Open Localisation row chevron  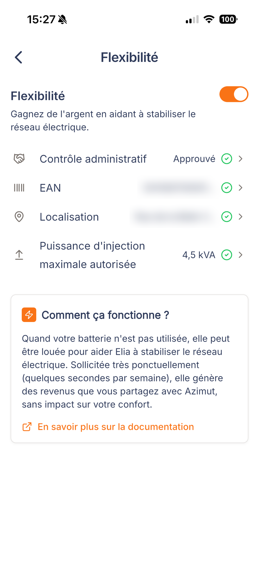click(241, 217)
